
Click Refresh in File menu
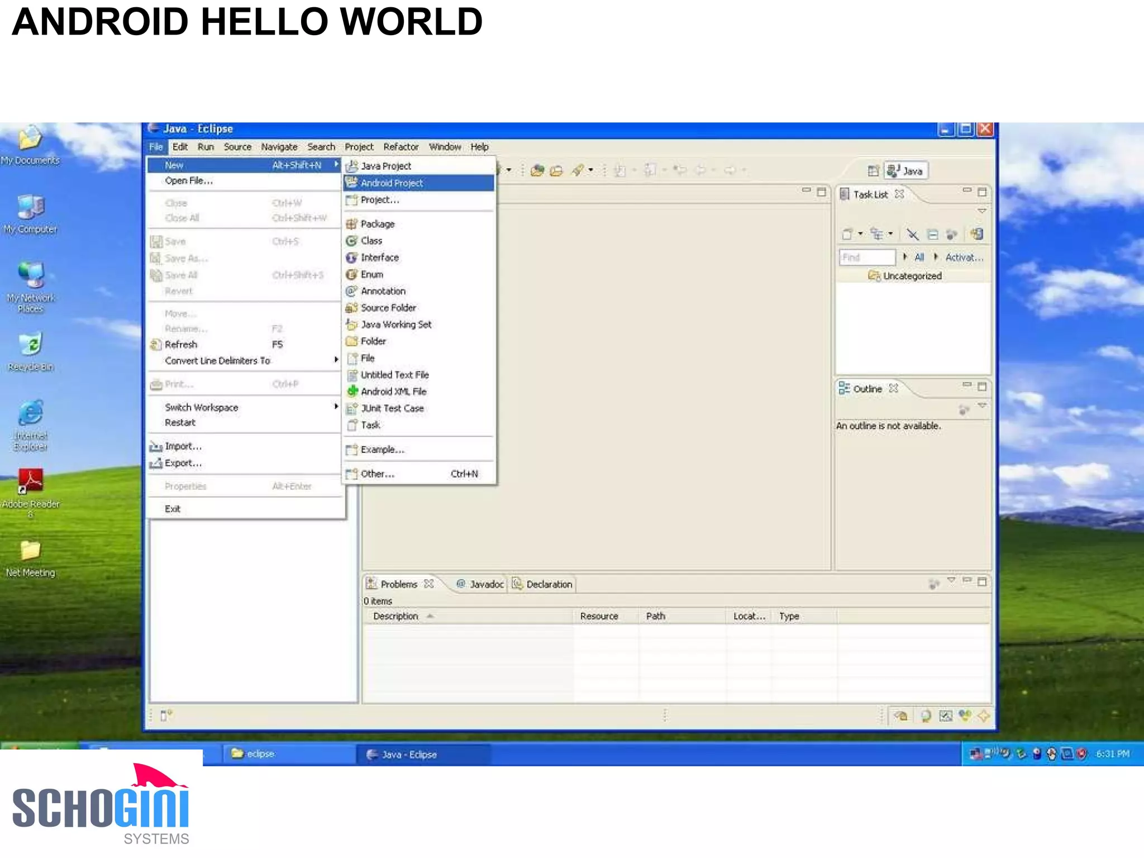[x=245, y=345]
